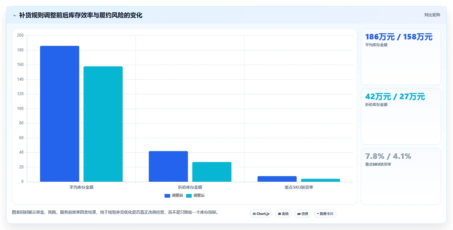Select the 进度 tag
The image size is (453, 230).
pyautogui.click(x=302, y=214)
